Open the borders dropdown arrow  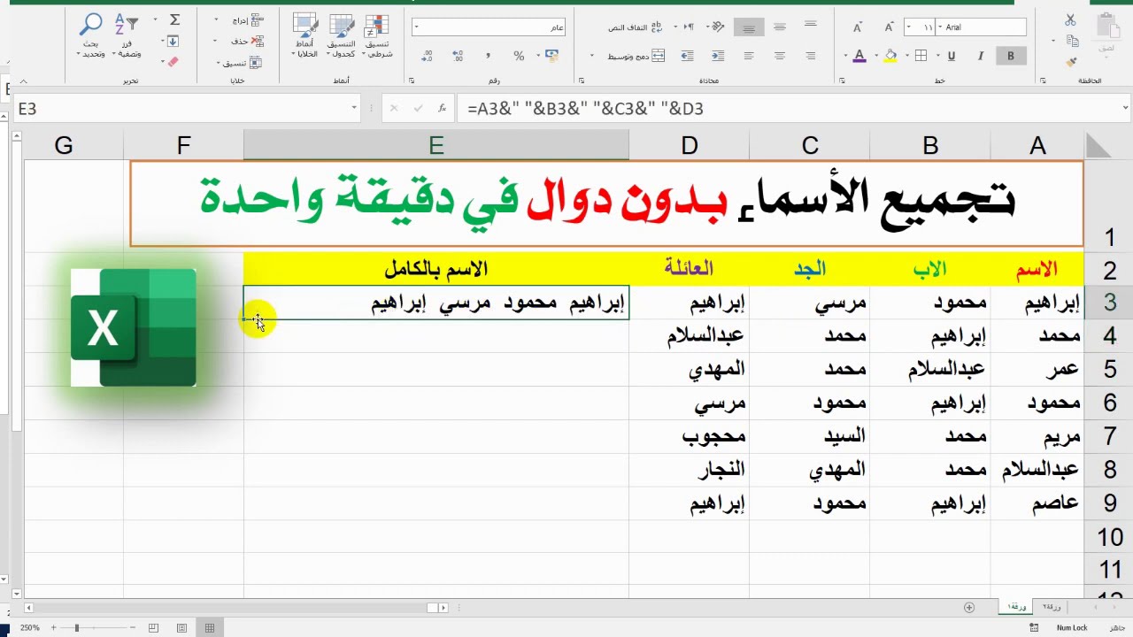pos(908,57)
